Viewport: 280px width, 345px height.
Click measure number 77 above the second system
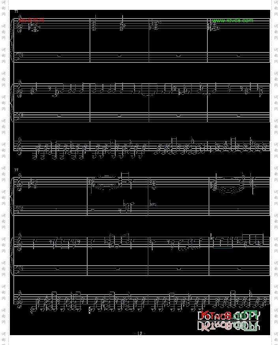pos(17,170)
